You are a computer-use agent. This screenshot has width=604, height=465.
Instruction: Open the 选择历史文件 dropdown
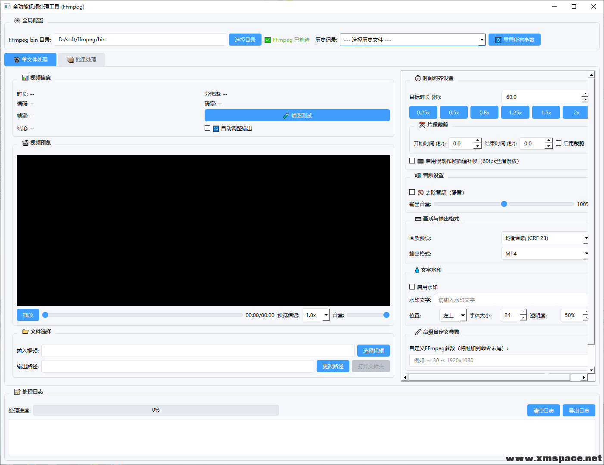(413, 40)
